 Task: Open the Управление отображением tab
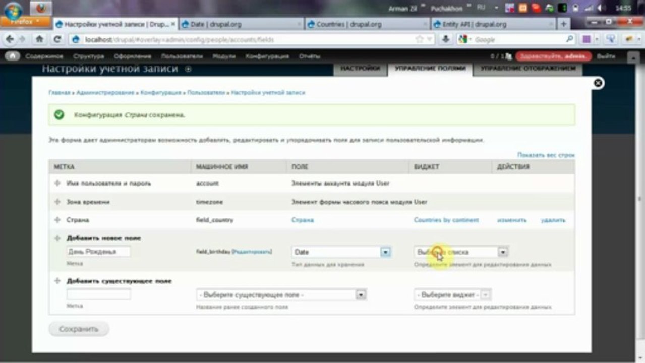pos(527,69)
